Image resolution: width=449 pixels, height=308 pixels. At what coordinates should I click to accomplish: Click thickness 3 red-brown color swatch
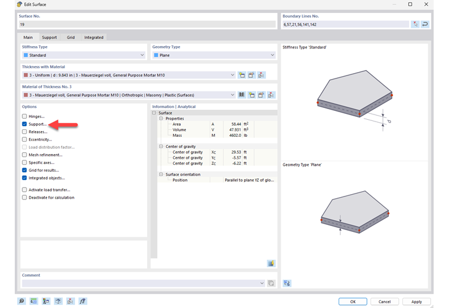tap(26, 75)
